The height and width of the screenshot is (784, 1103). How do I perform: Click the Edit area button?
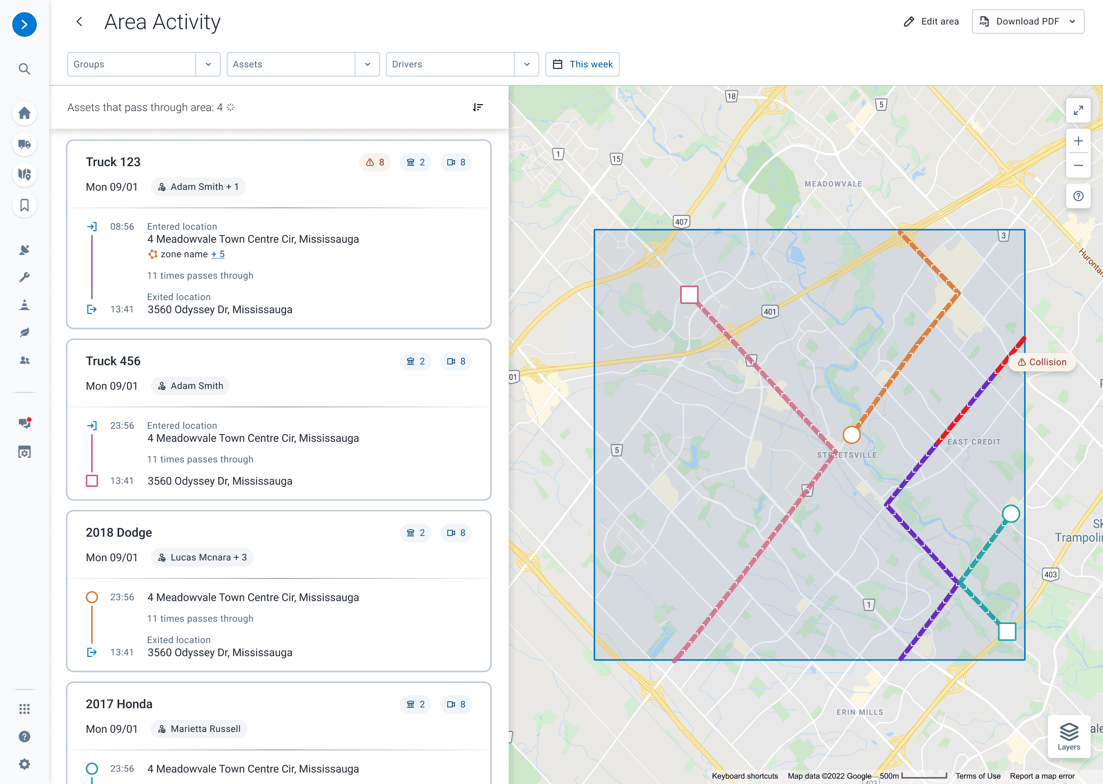[x=931, y=22]
